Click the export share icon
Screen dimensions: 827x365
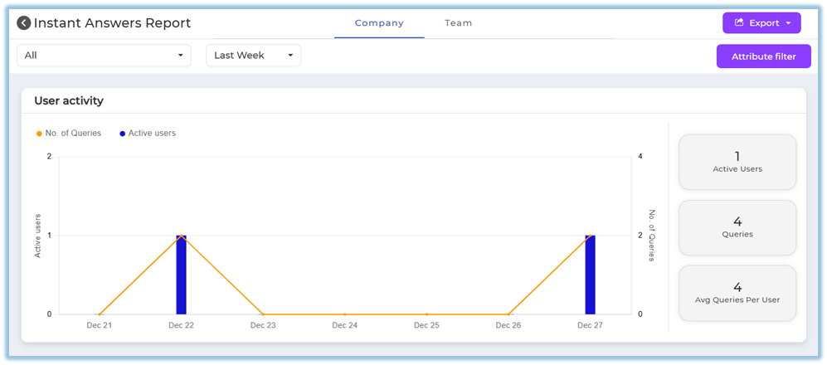(737, 23)
